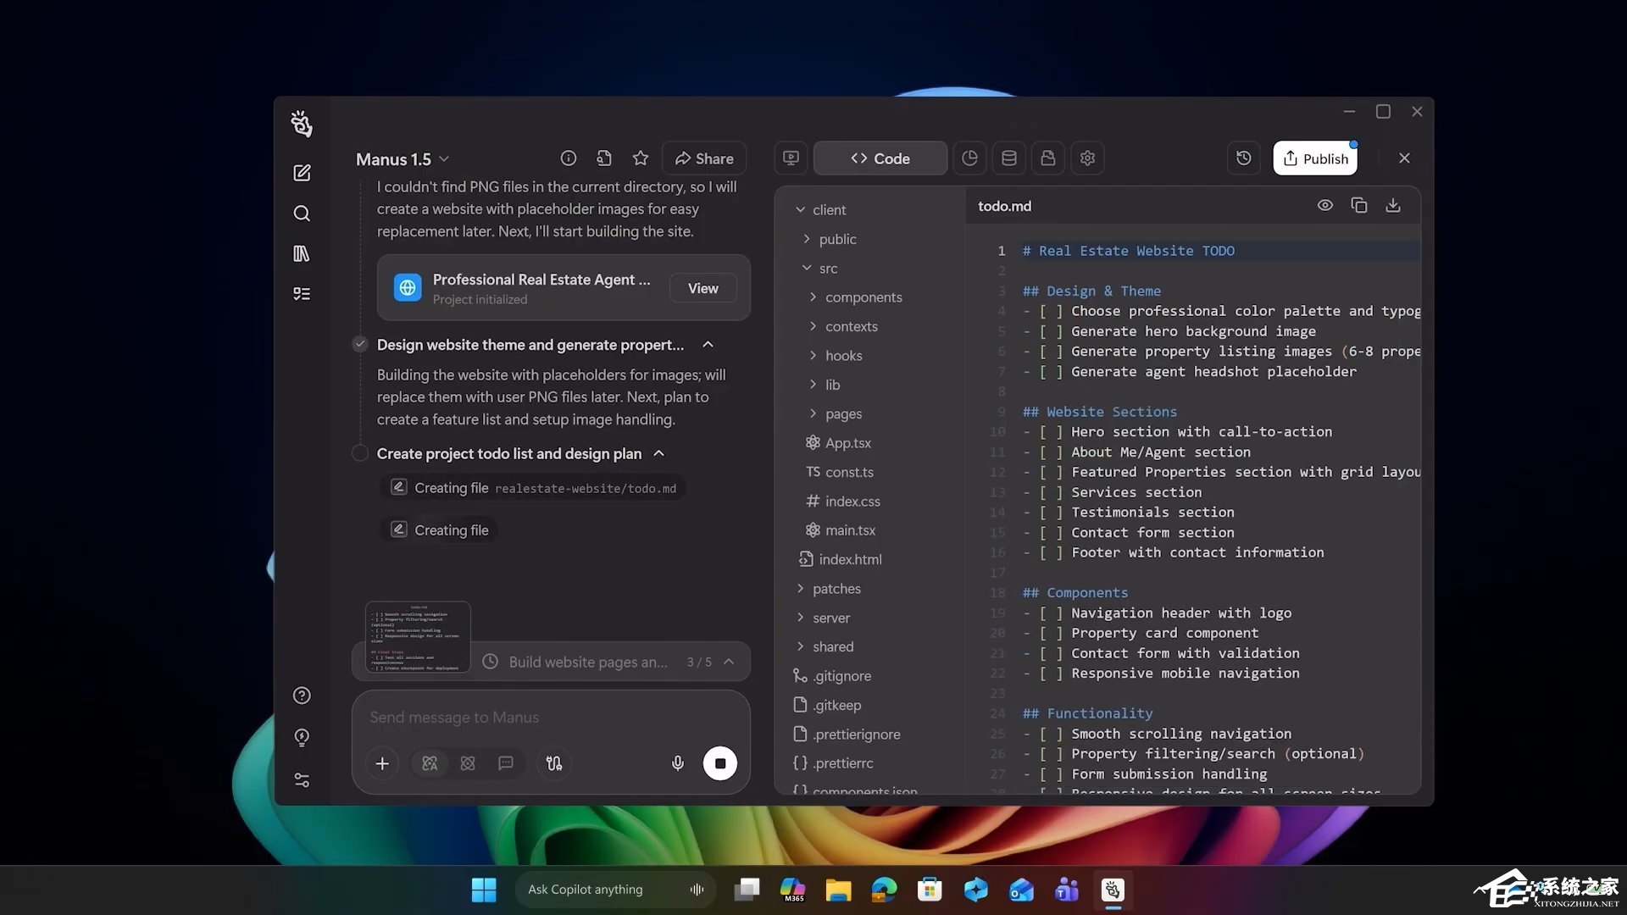Open 'Creating file realestate-website/todo.md' action

coord(533,488)
